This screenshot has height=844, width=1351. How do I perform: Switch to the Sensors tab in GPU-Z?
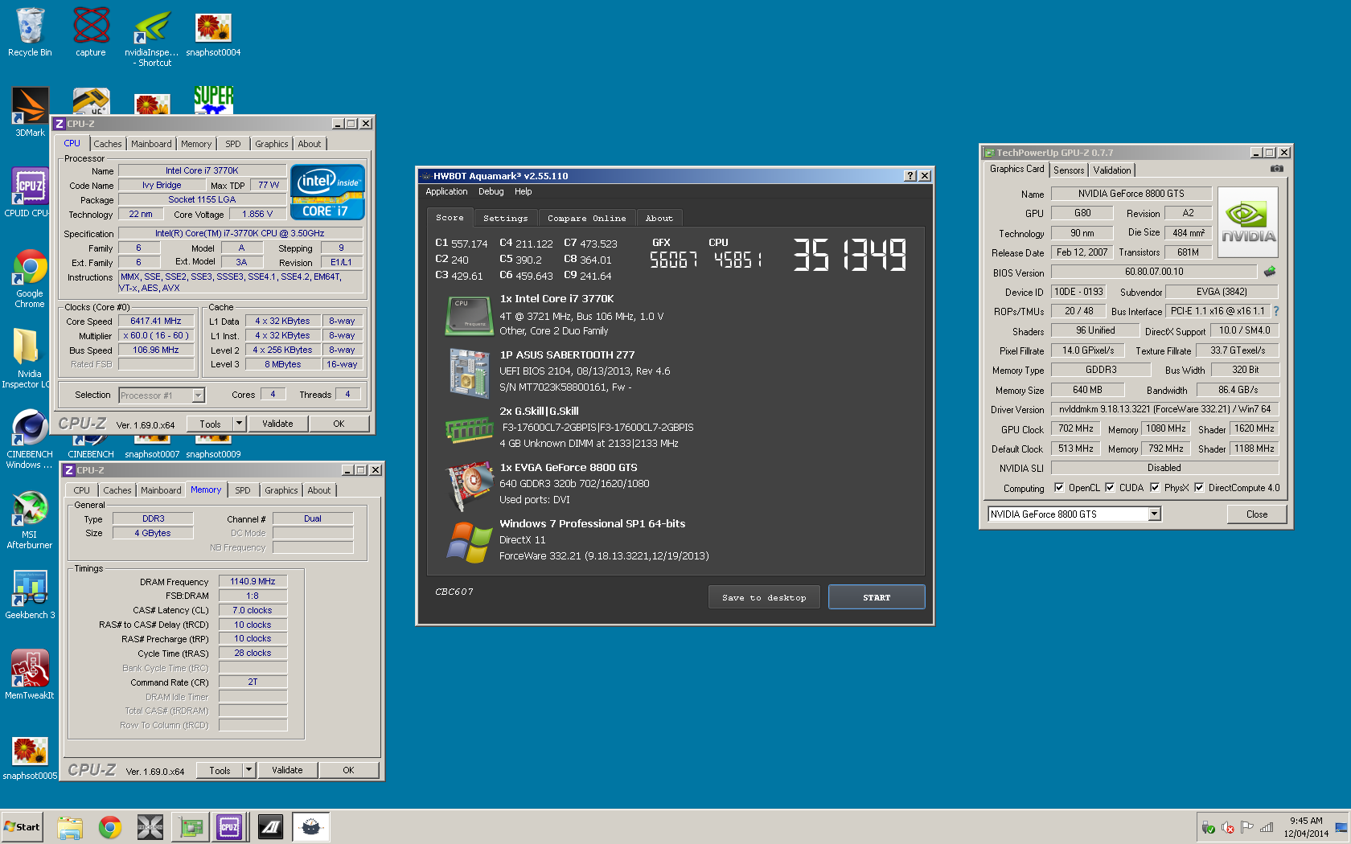coord(1069,170)
